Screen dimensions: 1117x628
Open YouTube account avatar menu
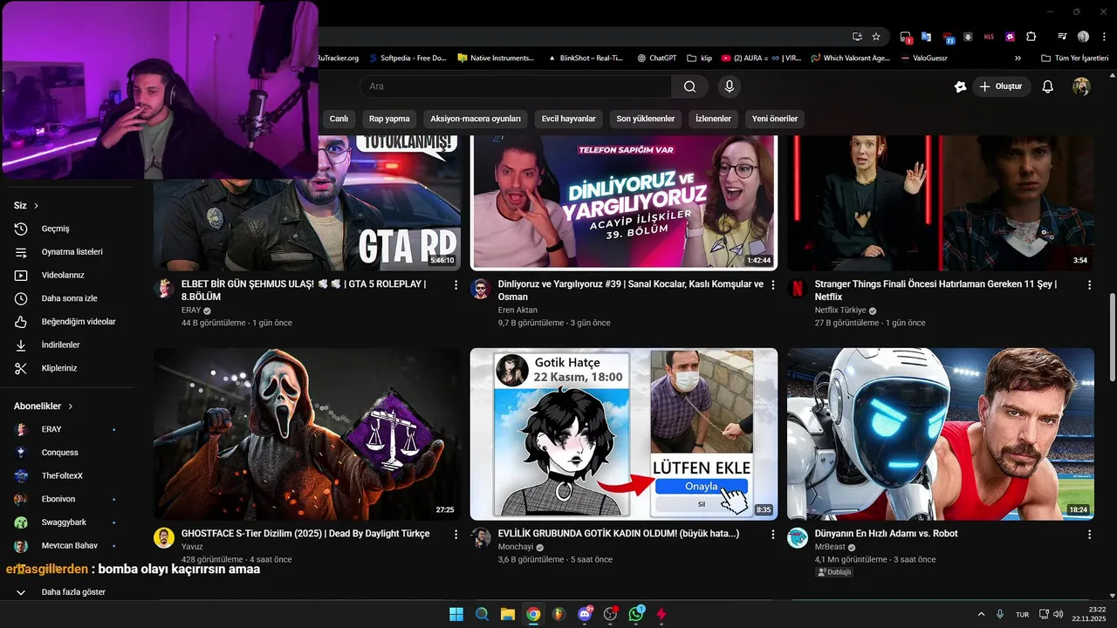pyautogui.click(x=1081, y=86)
